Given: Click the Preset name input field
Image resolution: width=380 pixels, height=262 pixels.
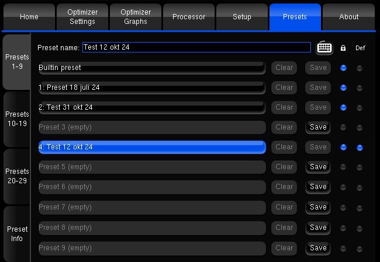Looking at the screenshot, I should pyautogui.click(x=196, y=47).
